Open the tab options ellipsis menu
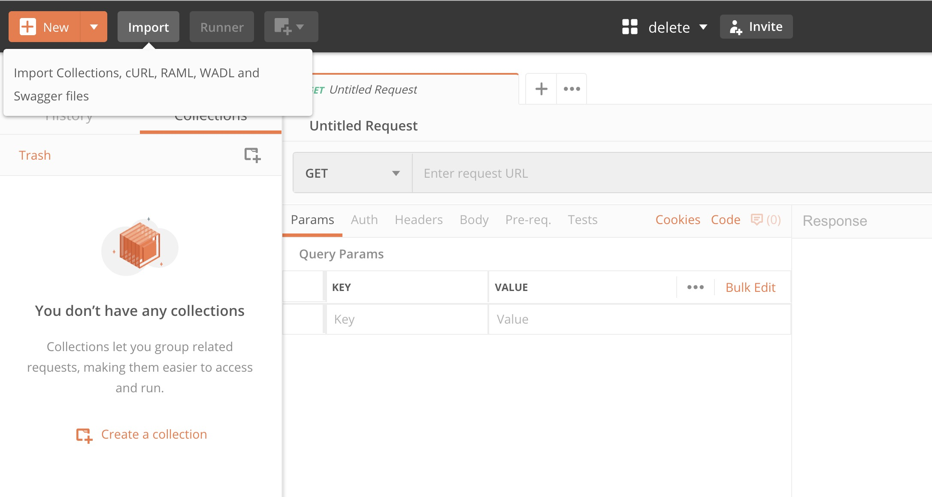 pos(572,89)
